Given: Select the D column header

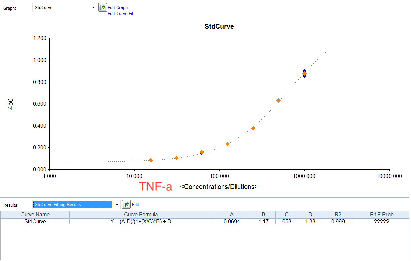Looking at the screenshot, I should pos(310,215).
